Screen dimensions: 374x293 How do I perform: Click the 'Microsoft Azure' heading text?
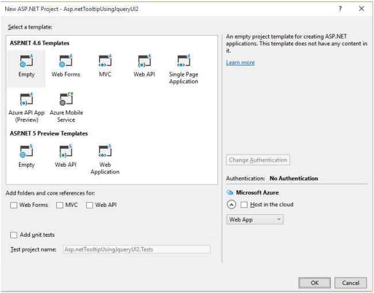257,192
